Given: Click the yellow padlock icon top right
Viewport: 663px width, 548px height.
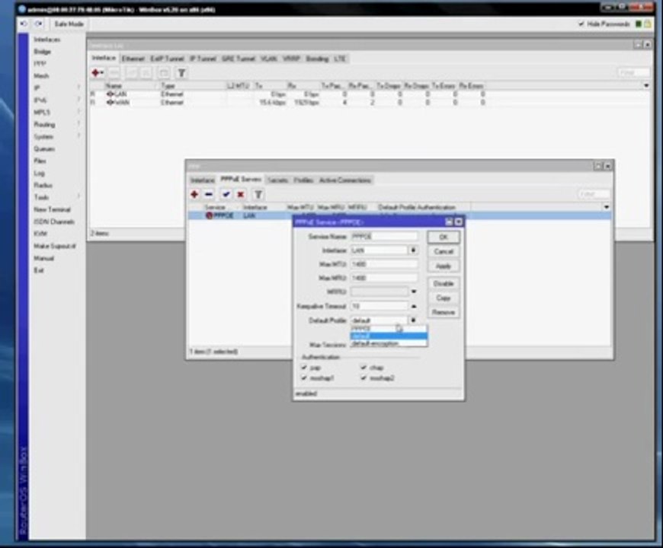Looking at the screenshot, I should click(648, 24).
